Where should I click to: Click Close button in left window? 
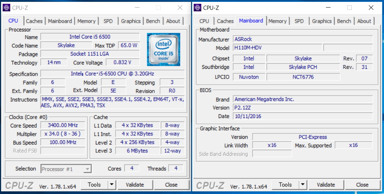171,185
